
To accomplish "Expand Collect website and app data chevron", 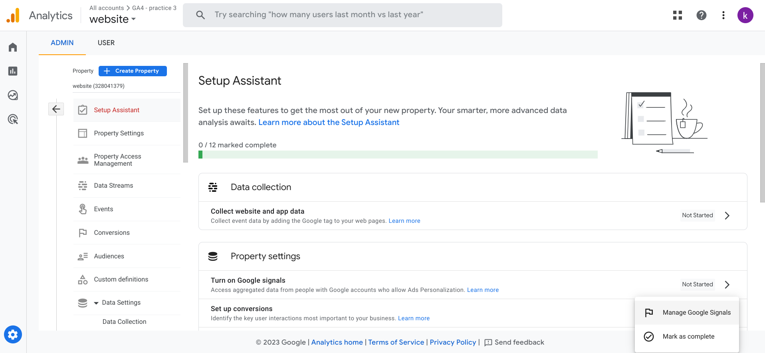I will [727, 216].
